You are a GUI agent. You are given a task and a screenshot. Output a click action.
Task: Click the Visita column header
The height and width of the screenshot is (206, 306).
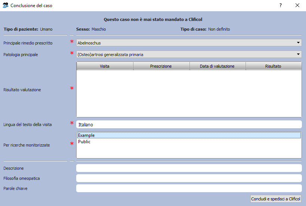pos(105,66)
